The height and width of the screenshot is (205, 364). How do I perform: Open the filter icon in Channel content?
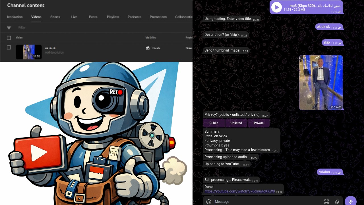9,27
